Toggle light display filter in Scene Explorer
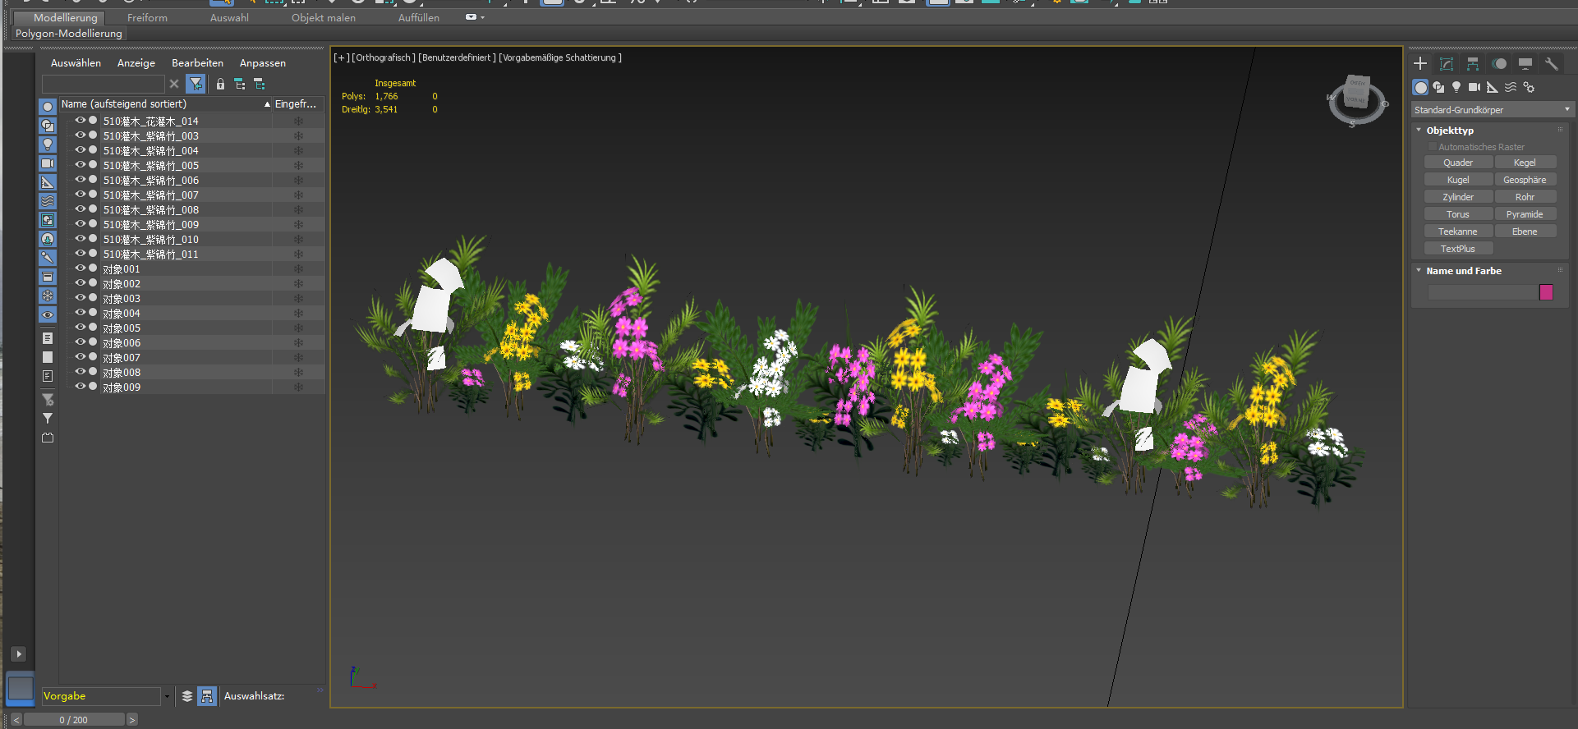The image size is (1578, 729). click(x=48, y=144)
